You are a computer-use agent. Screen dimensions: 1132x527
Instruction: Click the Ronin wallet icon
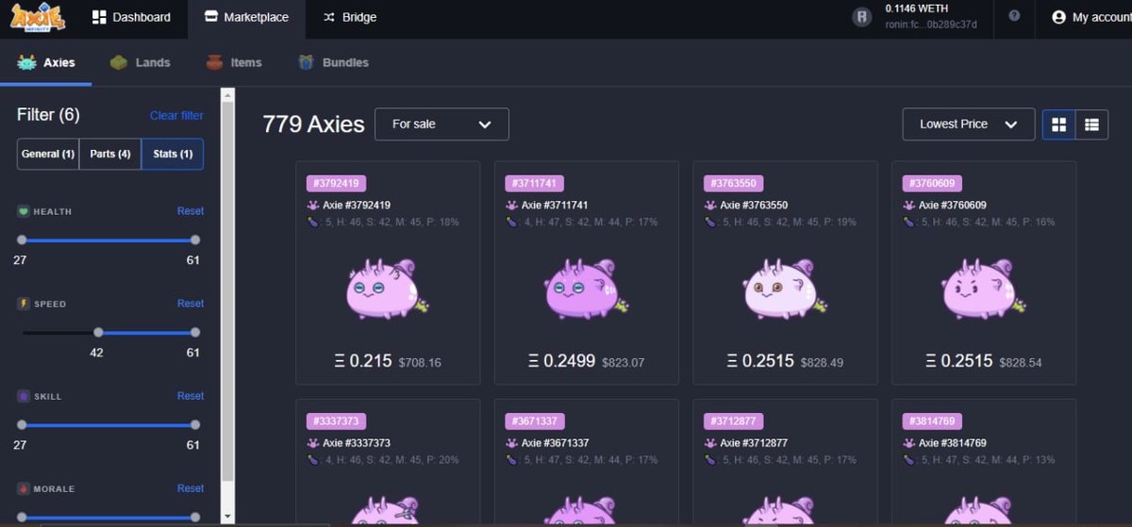(x=861, y=16)
